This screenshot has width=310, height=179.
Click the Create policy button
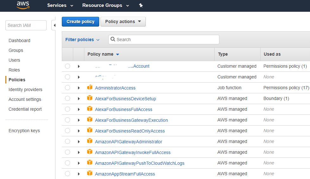(81, 22)
